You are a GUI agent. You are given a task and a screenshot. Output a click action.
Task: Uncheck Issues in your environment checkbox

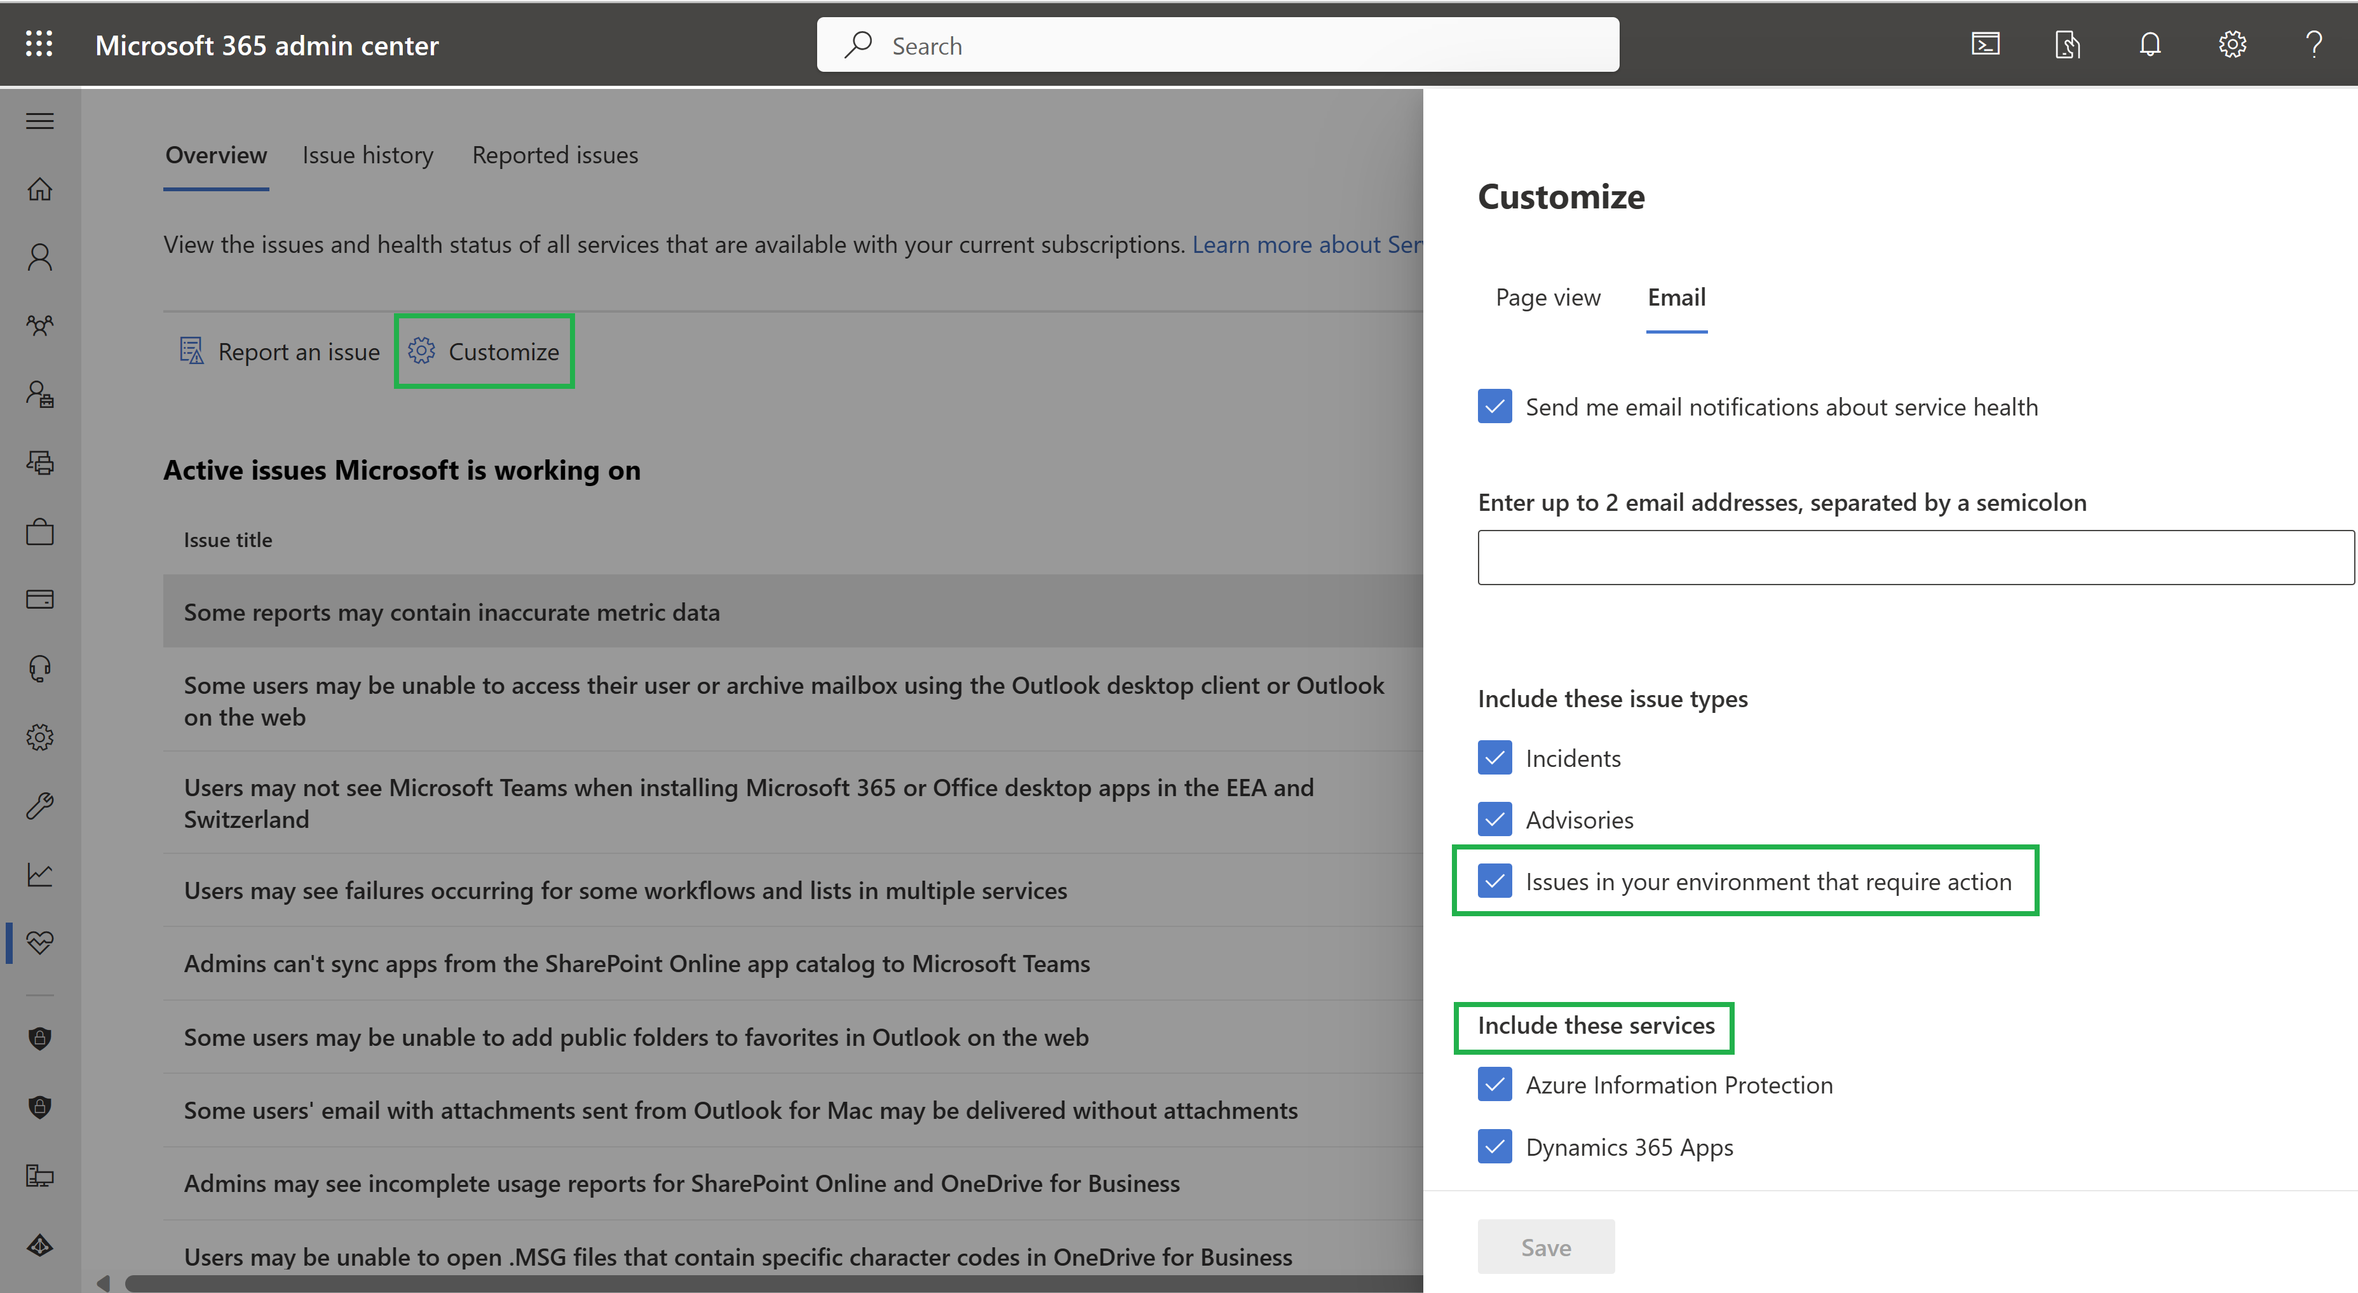click(1493, 881)
